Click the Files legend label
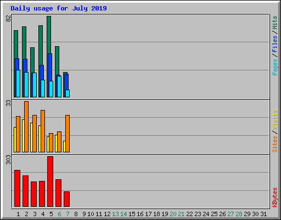This screenshot has height=220, width=281. (x=274, y=44)
